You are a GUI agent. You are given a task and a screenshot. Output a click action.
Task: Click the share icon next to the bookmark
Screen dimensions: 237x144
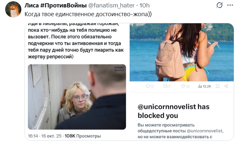[226, 86]
